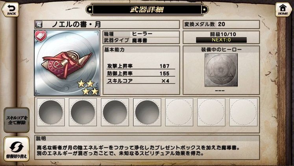The height and width of the screenshot is (166, 294).
Task: Select the third empty skill core slot
Action: tap(115, 112)
